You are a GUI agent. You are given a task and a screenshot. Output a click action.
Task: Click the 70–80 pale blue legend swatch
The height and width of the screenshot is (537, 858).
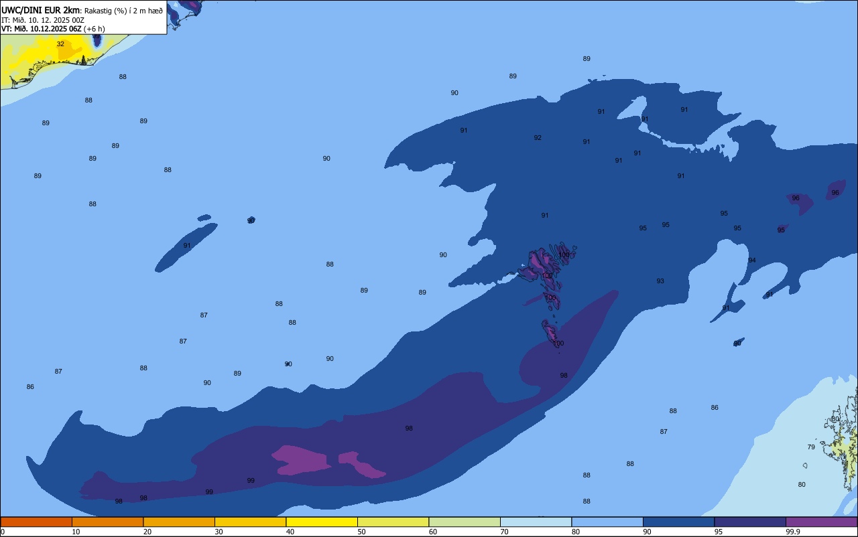536,522
